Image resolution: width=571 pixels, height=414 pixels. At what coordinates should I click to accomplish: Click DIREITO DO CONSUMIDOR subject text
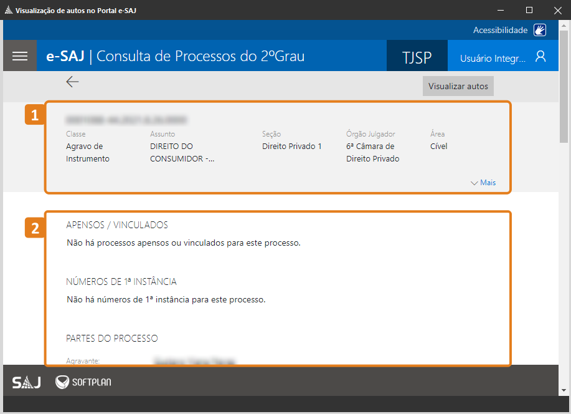coord(182,153)
